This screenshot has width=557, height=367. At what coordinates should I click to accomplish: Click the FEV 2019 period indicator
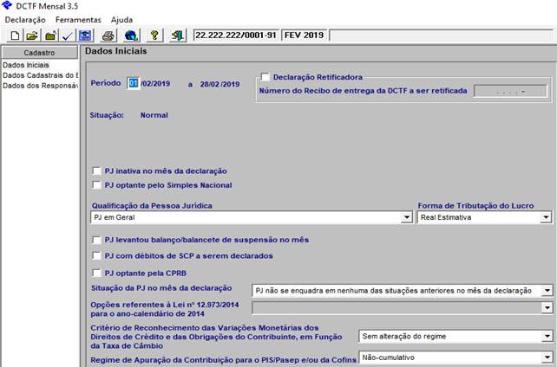pyautogui.click(x=304, y=35)
